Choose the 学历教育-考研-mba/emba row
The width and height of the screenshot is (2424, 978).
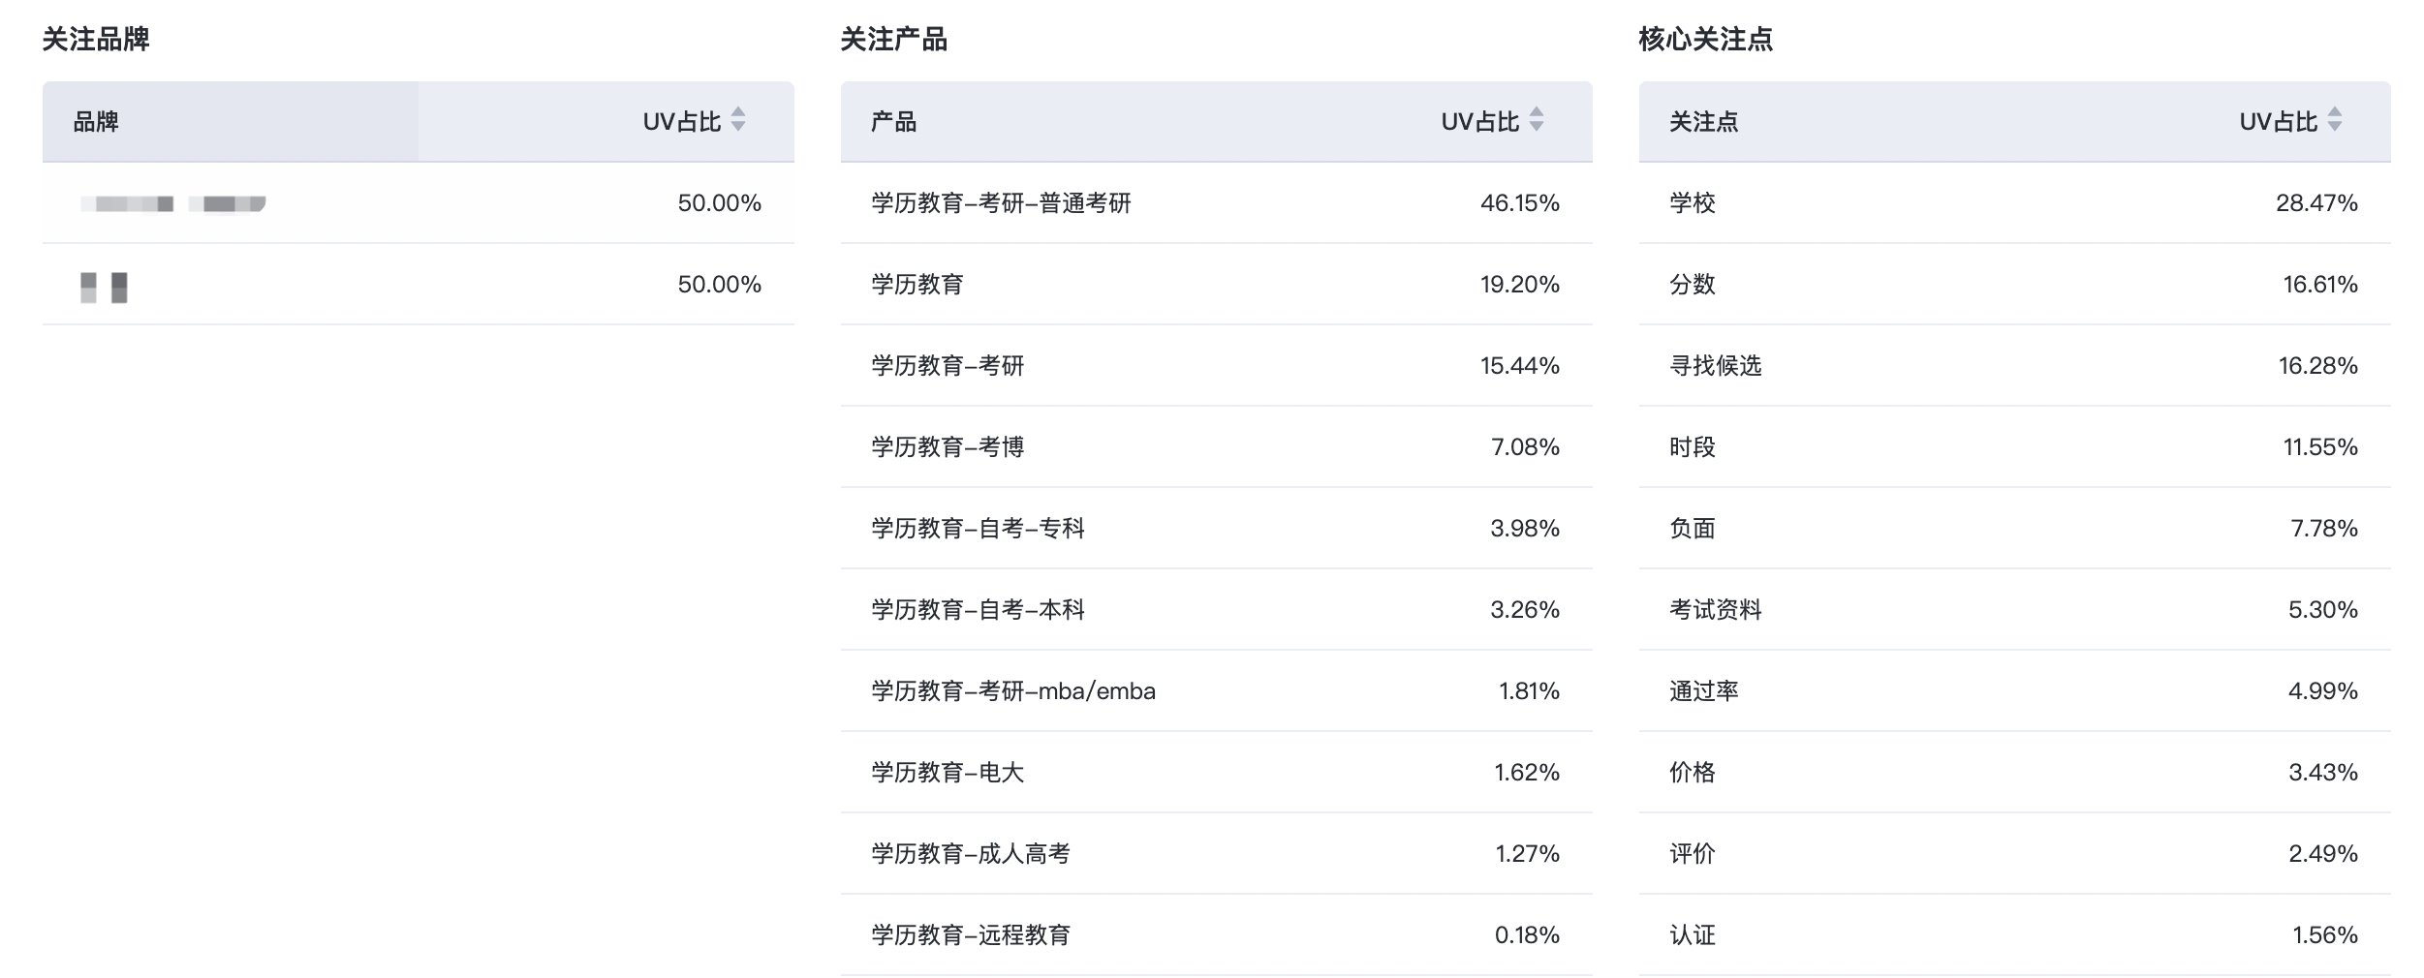pos(1012,691)
